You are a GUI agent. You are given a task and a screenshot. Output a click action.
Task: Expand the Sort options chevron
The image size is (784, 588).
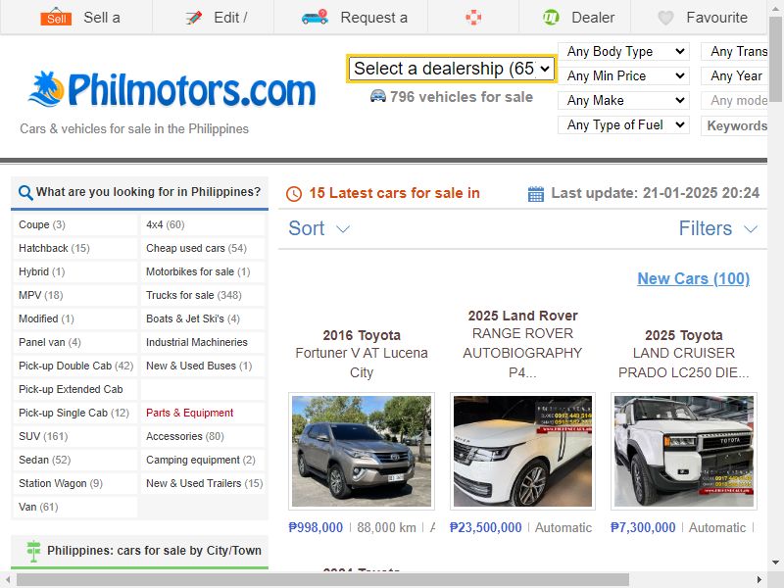(342, 229)
